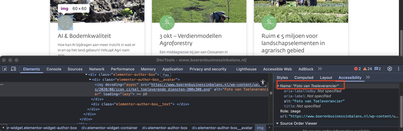Collapse the Source Order Viewer section
403x131 pixels.
click(x=278, y=123)
